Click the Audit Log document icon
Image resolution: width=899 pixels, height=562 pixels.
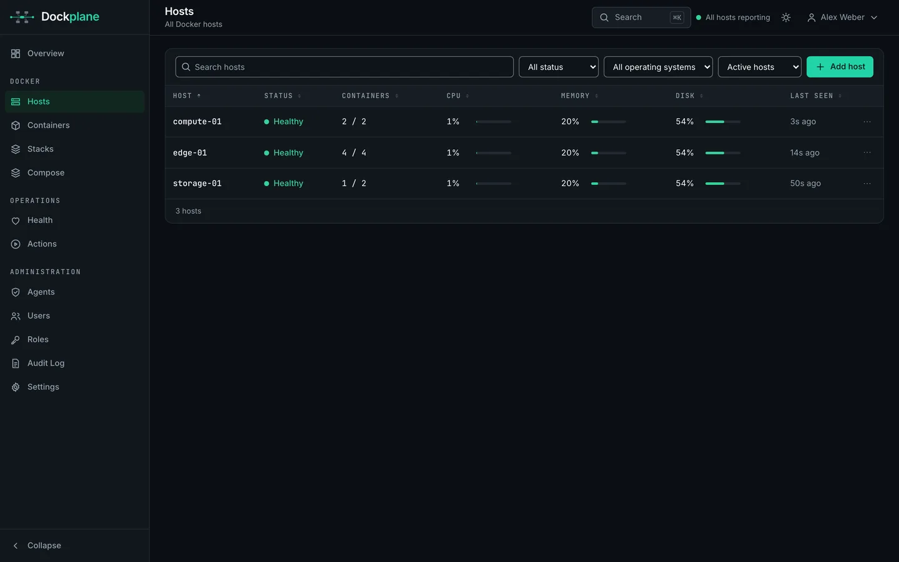16,363
